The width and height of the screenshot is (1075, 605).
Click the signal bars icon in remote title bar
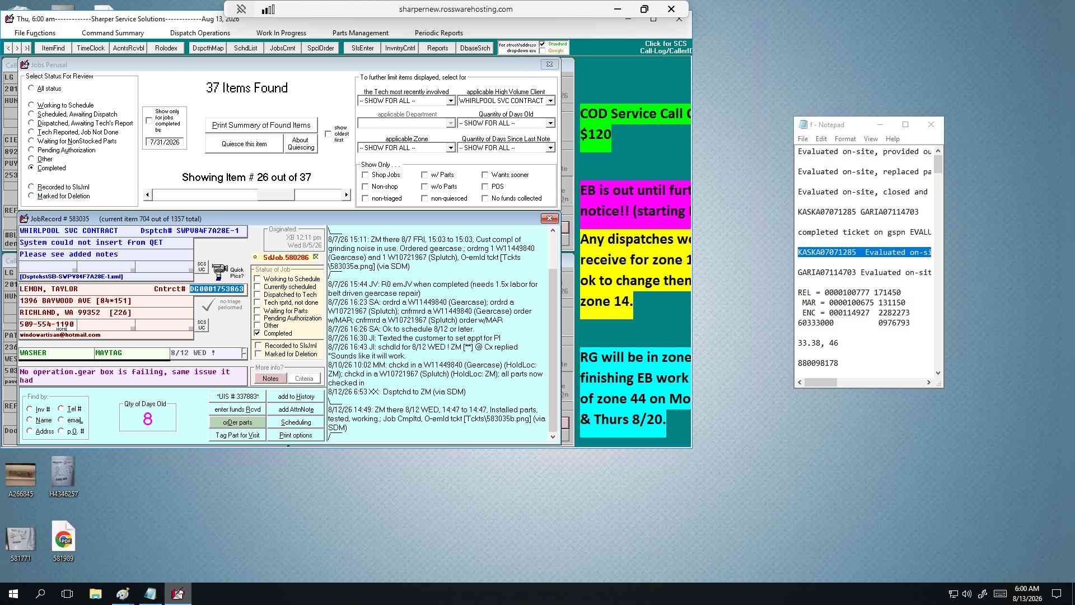click(268, 9)
